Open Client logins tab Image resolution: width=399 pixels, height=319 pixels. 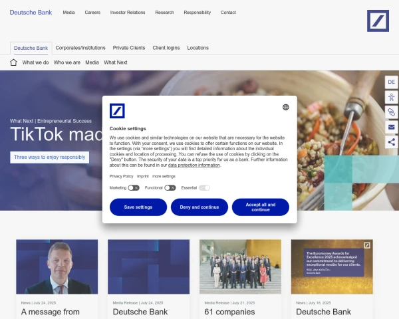point(166,48)
